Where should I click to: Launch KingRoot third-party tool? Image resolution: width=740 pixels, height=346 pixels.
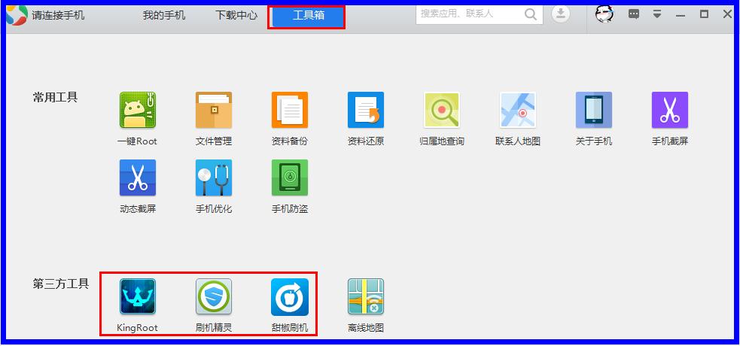click(137, 296)
